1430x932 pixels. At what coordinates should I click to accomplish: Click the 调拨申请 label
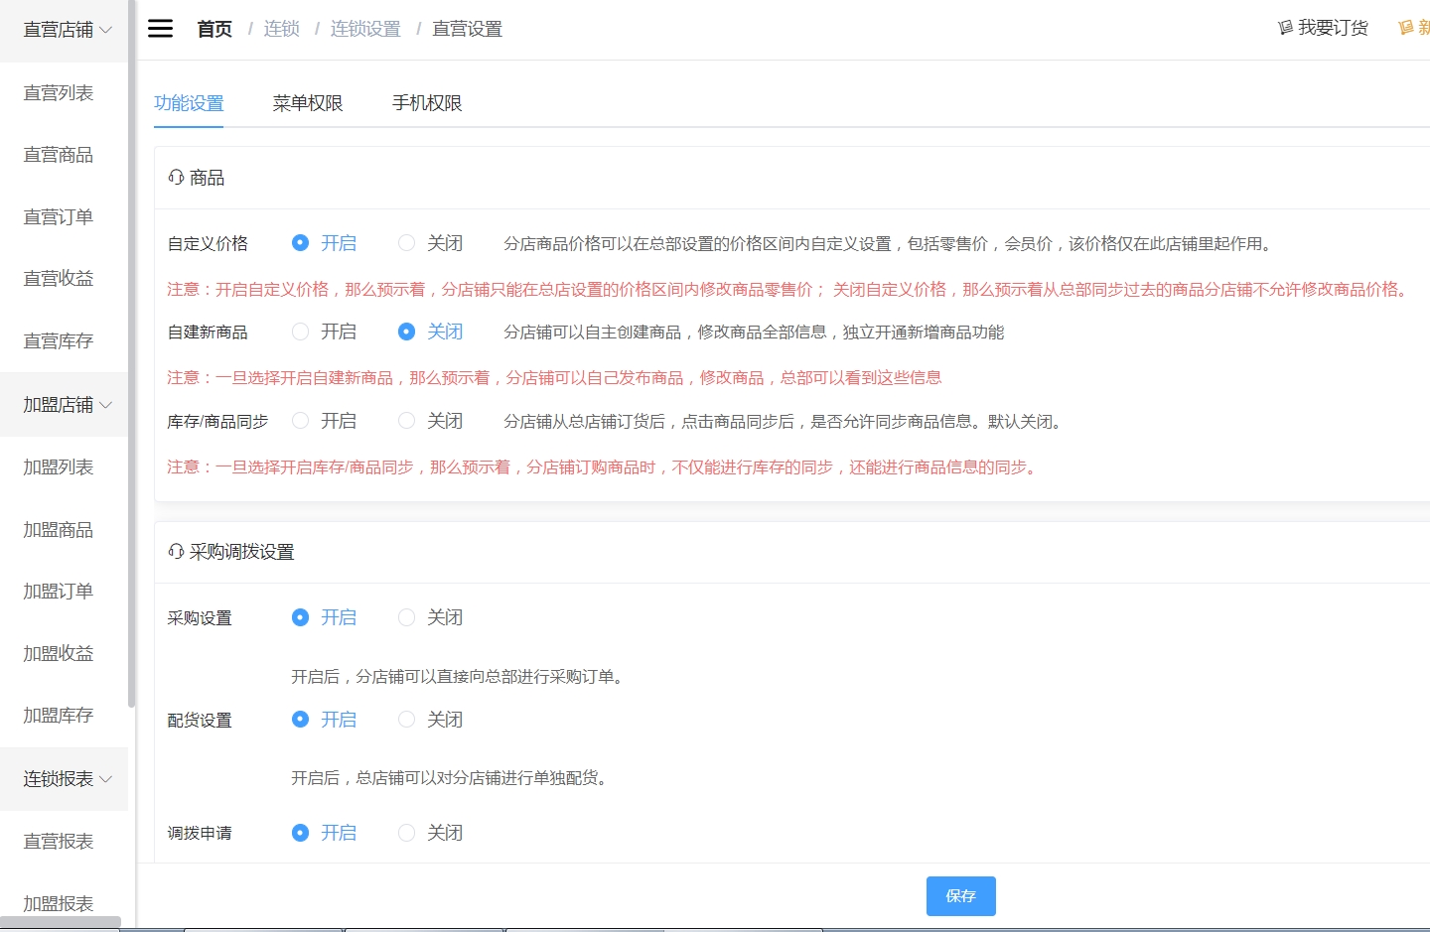pos(200,834)
